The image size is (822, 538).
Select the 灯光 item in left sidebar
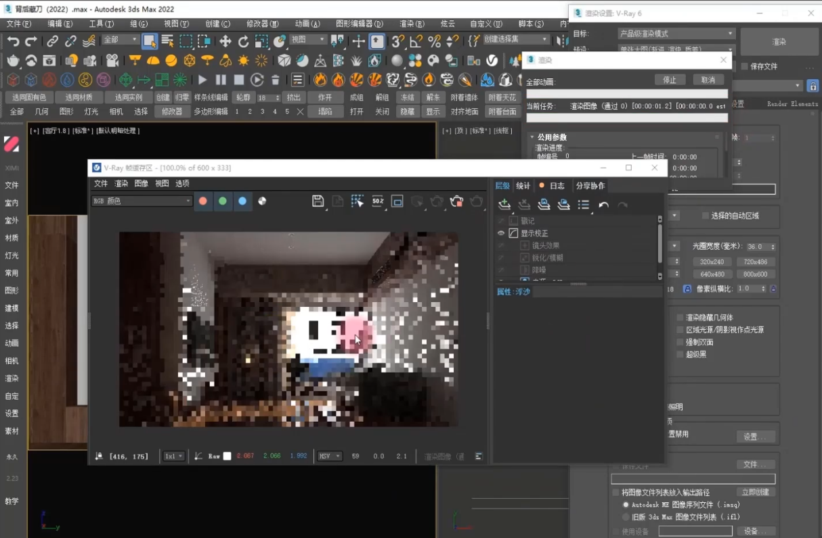(x=12, y=255)
